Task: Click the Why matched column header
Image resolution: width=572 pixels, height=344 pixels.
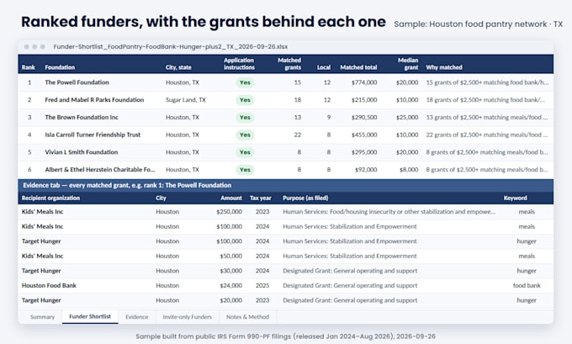Action: coord(444,67)
